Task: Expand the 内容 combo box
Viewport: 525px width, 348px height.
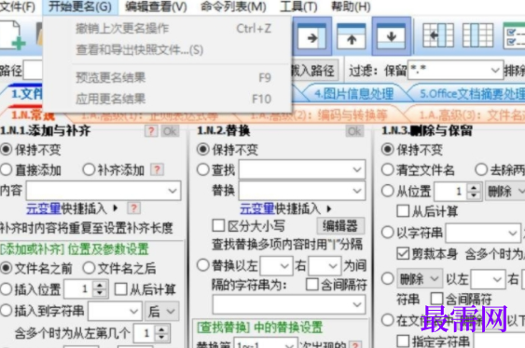Action: click(x=173, y=191)
